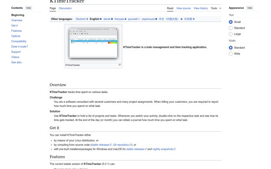Jump to Support in contents
271x169 pixels.
point(16,52)
